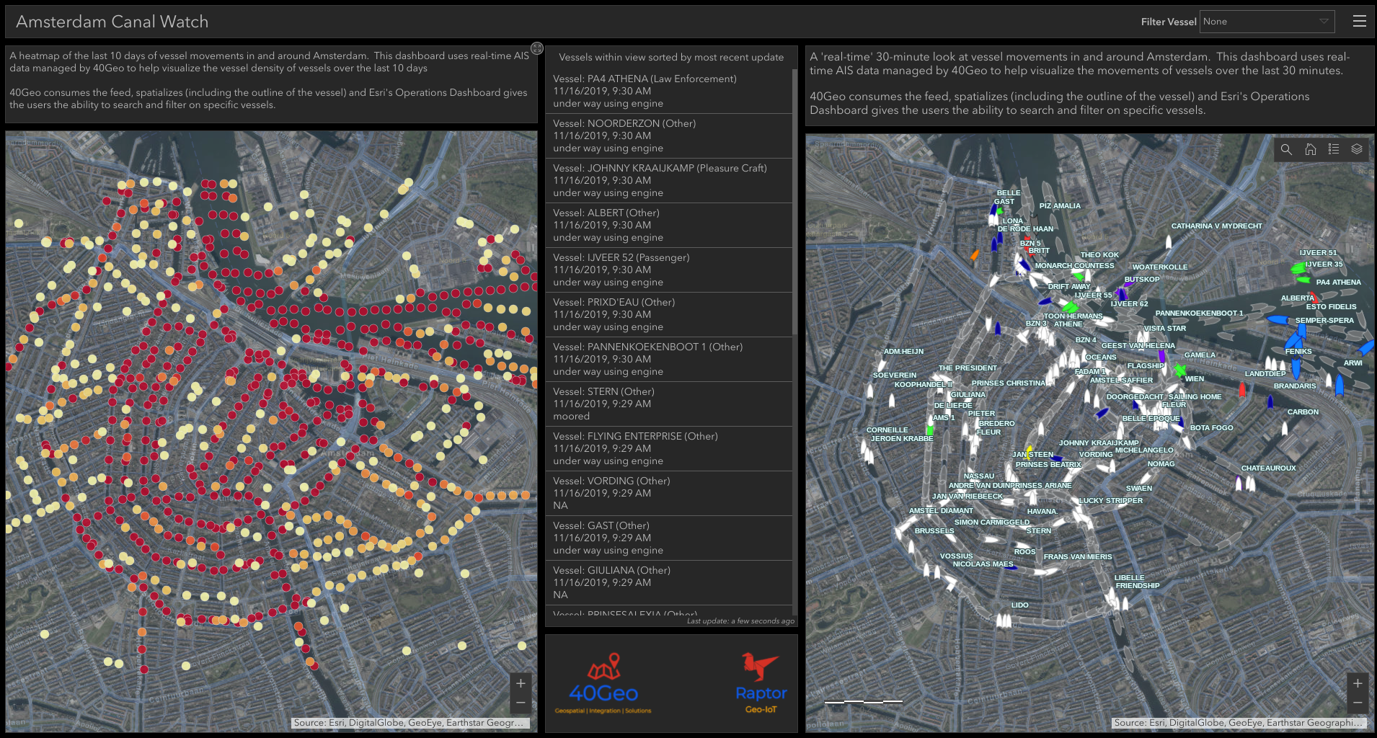Click the ESTO FIDELIS vessel label
Image resolution: width=1377 pixels, height=738 pixels.
1331,307
